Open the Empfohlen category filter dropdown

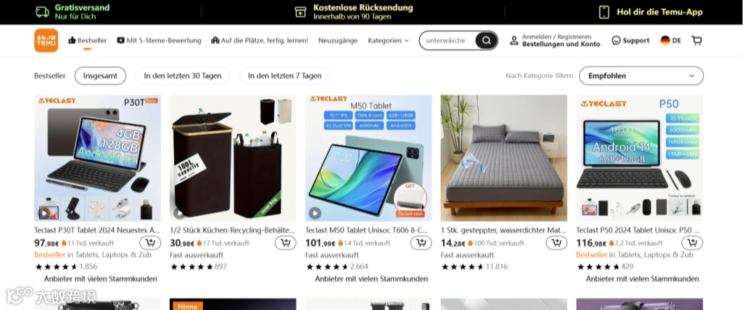pyautogui.click(x=641, y=75)
